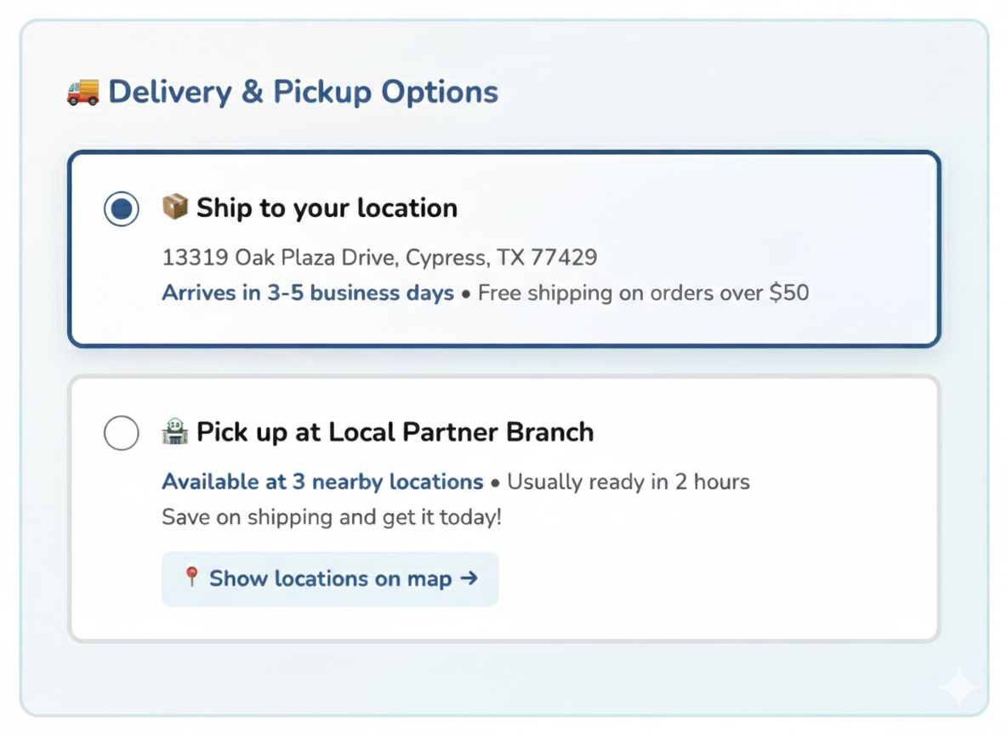Select the Ship to your location radio button
Screen dimensions: 1007x735
click(122, 208)
